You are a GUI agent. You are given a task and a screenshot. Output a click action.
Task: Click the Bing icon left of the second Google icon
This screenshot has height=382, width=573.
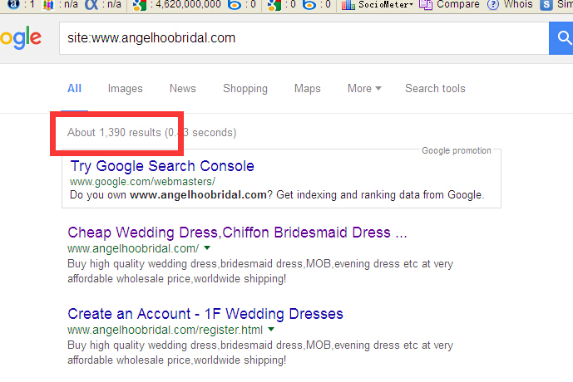pyautogui.click(x=235, y=5)
